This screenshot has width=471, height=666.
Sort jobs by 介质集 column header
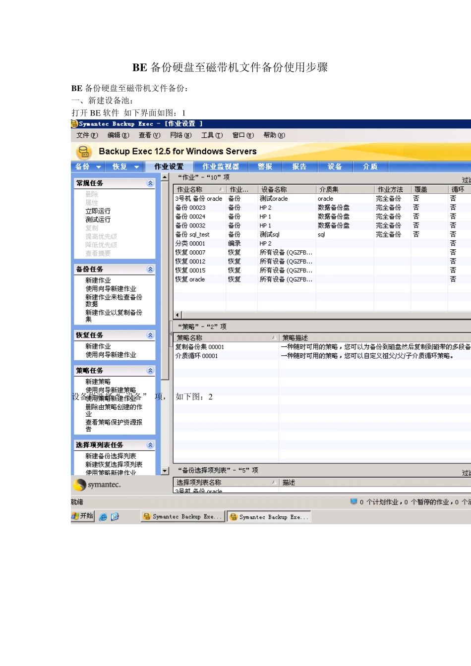point(345,189)
